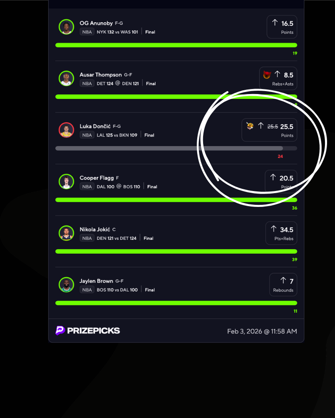
Task: Click Nikola Jokić's player avatar
Action: [66, 233]
